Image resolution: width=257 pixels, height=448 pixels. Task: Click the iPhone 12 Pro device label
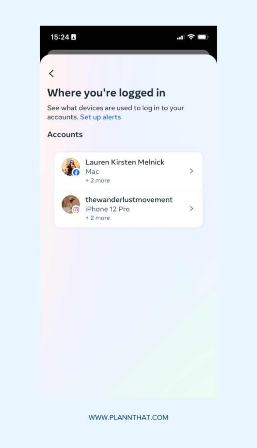107,209
